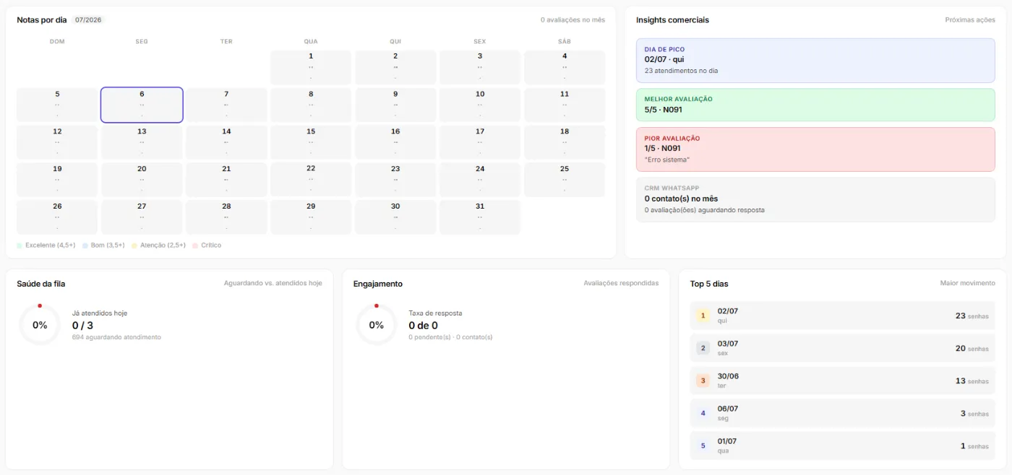
Task: Choose day 2 in the Notas por dia calendar
Action: [x=395, y=67]
